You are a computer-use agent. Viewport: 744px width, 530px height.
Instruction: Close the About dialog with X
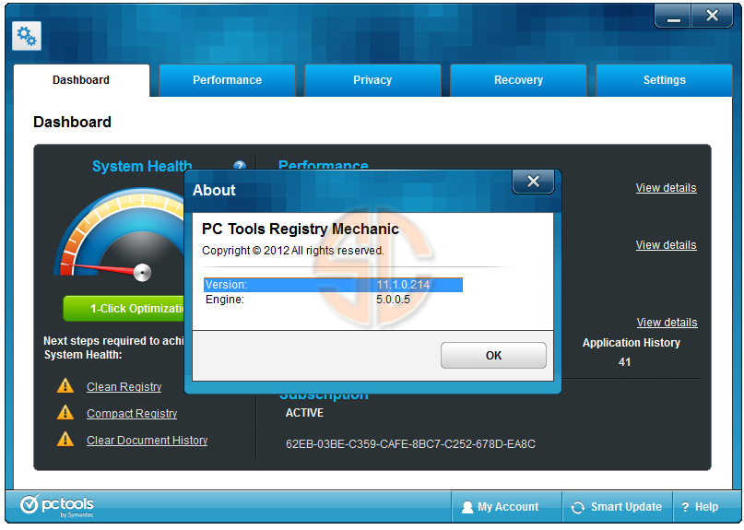pyautogui.click(x=533, y=182)
